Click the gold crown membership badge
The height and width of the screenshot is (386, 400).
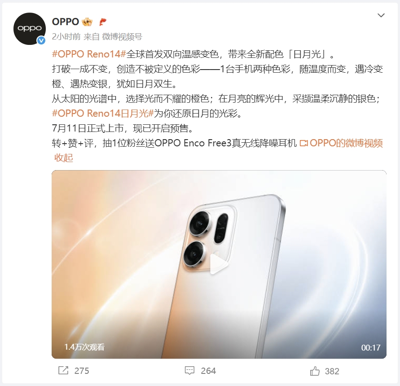(87, 22)
